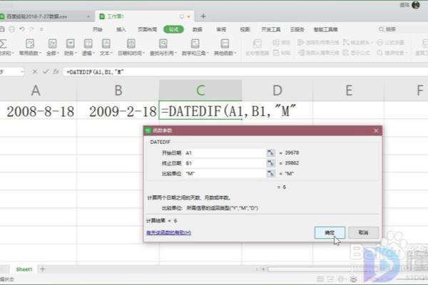Switch to the 开发工具 Developer tab
This screenshot has height=285, width=428.
tap(271, 29)
